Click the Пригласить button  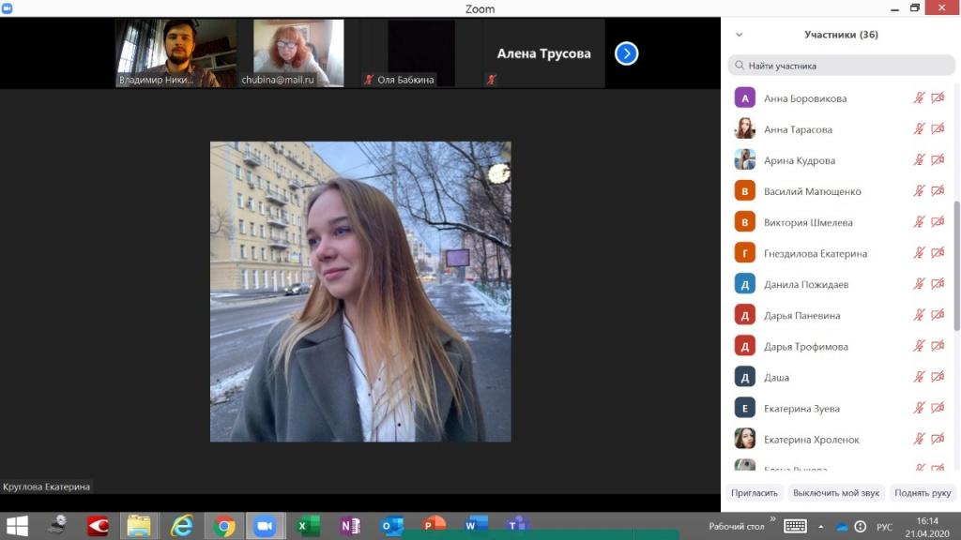tap(754, 493)
